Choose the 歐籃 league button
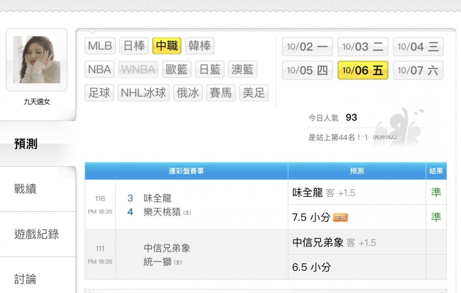This screenshot has height=293, width=461. pyautogui.click(x=177, y=70)
